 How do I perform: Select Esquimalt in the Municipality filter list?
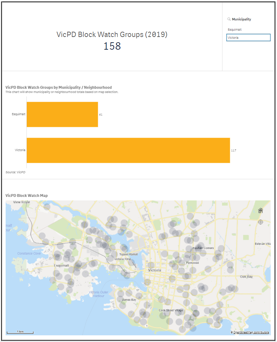point(235,30)
